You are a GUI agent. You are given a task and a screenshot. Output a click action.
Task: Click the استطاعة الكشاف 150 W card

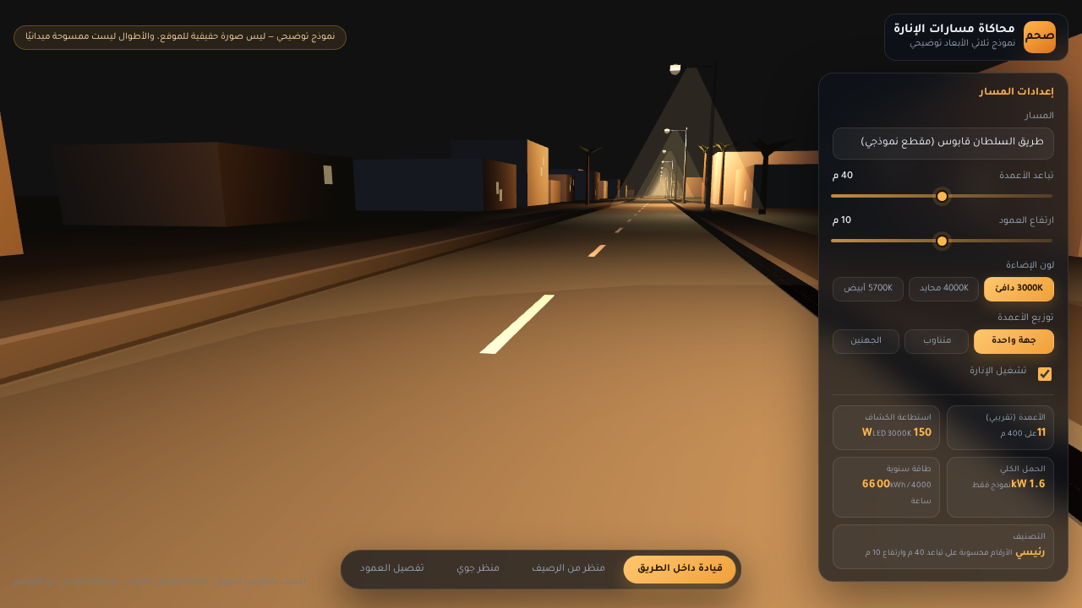(x=887, y=427)
